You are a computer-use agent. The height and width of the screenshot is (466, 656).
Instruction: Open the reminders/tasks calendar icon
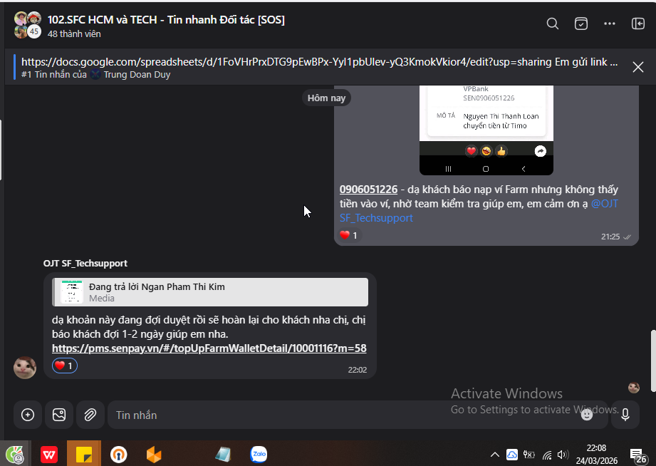tap(580, 24)
